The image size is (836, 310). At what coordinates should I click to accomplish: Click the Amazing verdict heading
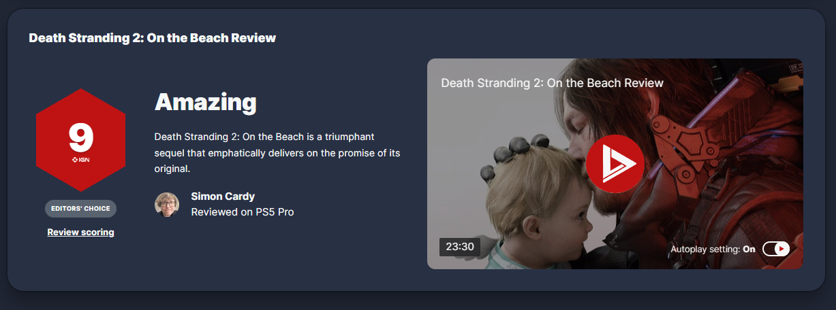coord(206,102)
